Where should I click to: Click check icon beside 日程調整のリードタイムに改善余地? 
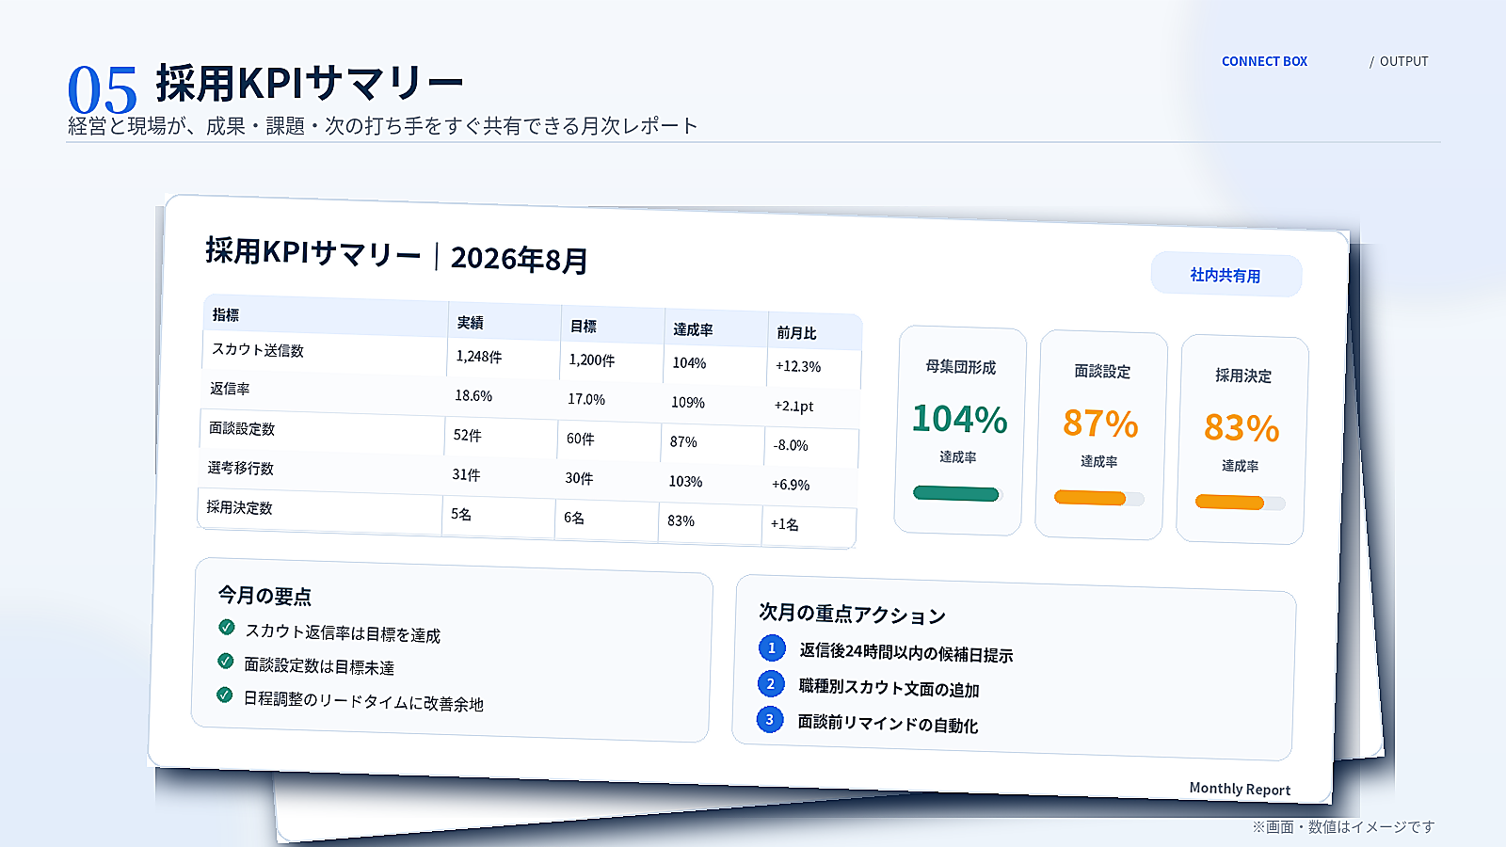(224, 695)
